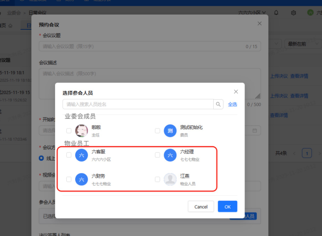Click 委员 role text under 测试初始化

point(184,135)
